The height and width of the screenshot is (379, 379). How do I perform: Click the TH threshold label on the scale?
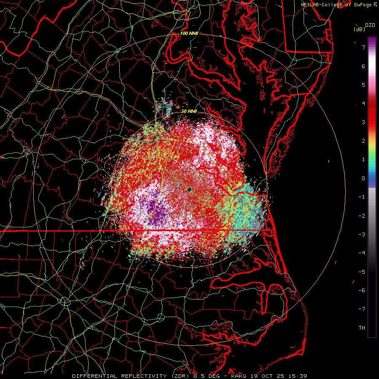362,328
